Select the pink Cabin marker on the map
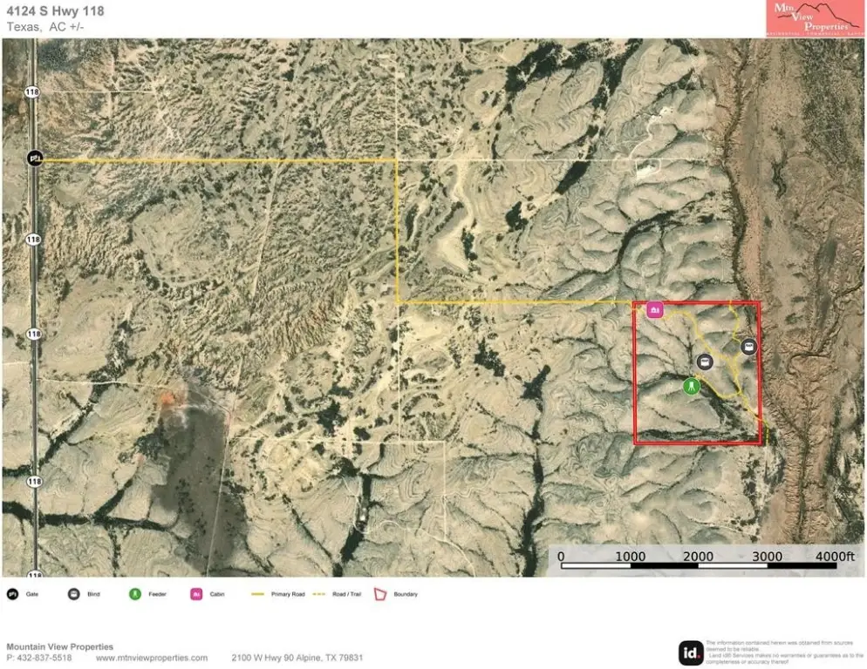The width and height of the screenshot is (867, 669). click(x=655, y=309)
